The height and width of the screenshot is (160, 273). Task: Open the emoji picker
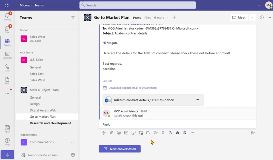click(119, 133)
